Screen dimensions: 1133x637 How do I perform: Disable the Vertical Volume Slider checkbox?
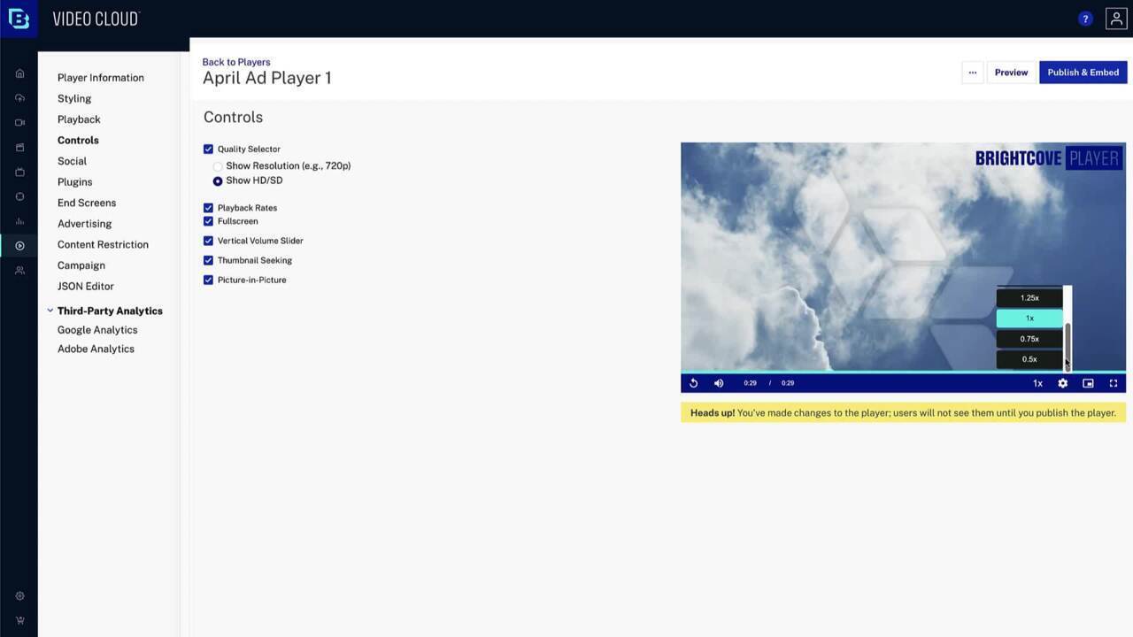tap(208, 241)
